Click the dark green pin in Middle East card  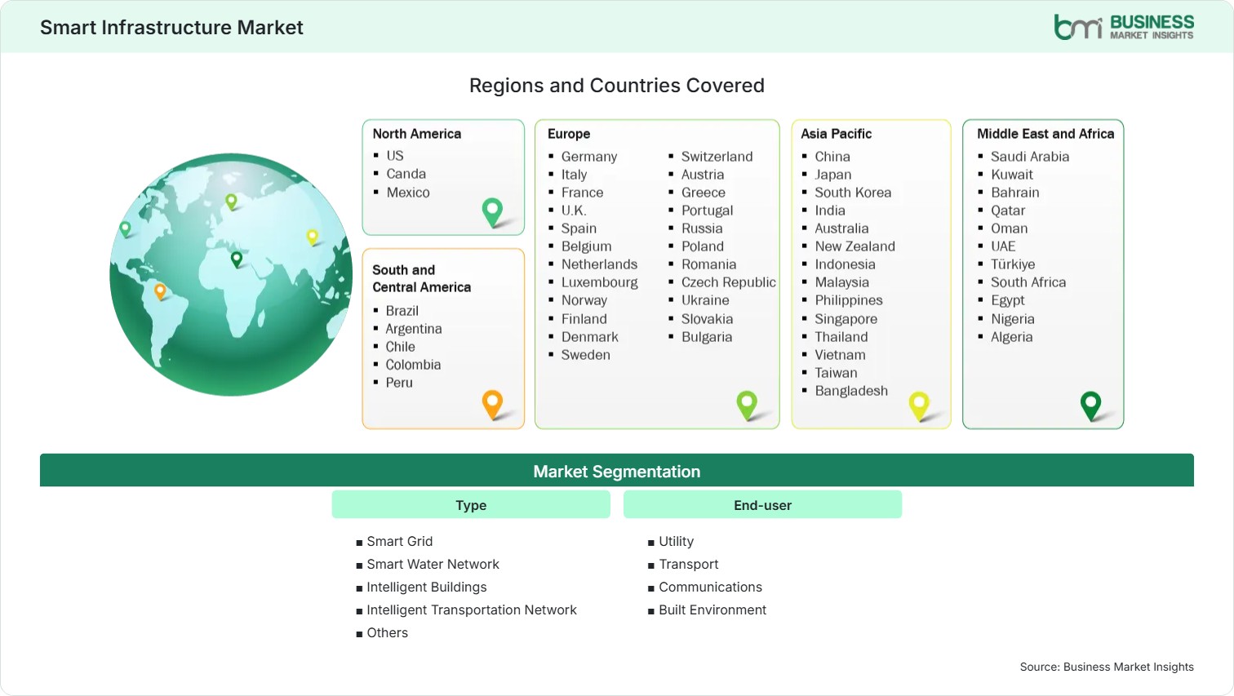click(x=1090, y=406)
